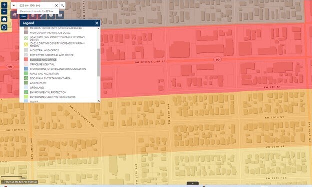Click the (DI-2) LDR yellow hatched symbol
Screen dimensions: 312x187
click(x=26, y=44)
